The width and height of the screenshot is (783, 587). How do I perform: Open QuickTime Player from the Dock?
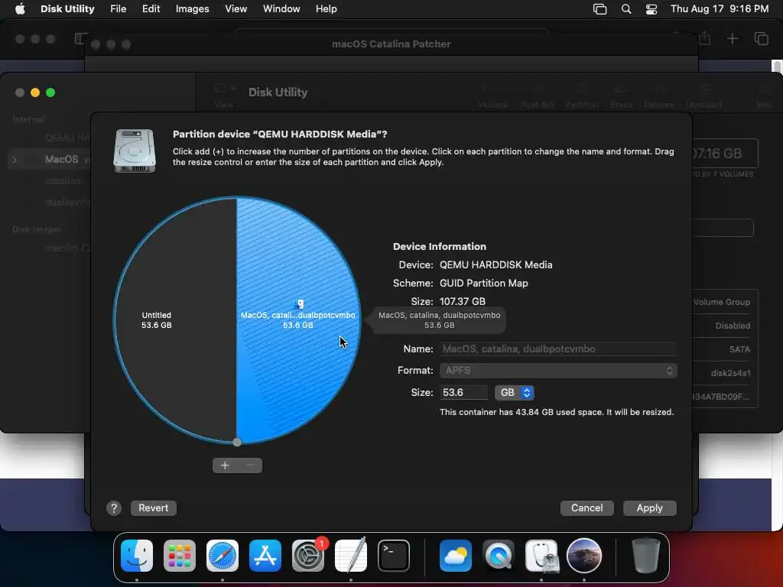pos(499,556)
